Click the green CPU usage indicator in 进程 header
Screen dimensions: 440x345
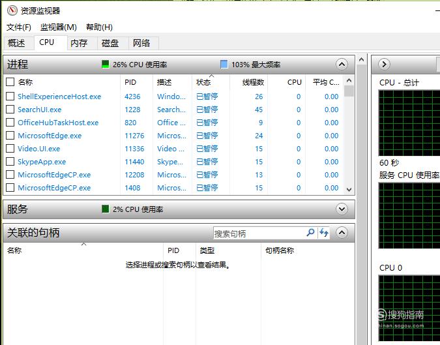coord(105,65)
